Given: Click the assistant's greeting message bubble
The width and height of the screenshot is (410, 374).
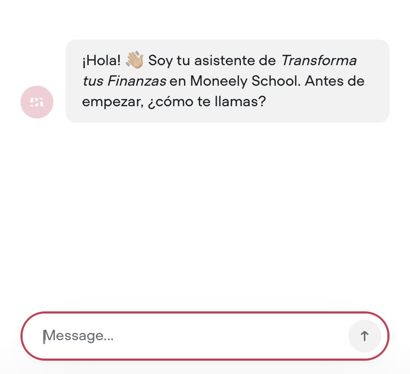Looking at the screenshot, I should [228, 81].
